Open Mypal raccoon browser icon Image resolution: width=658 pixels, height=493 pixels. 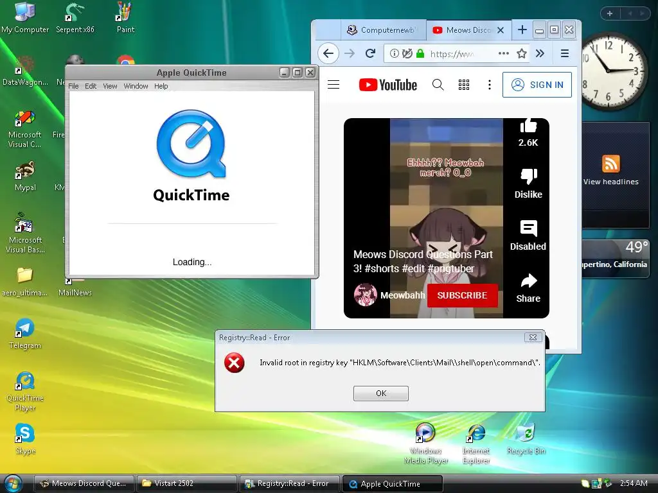tap(25, 176)
